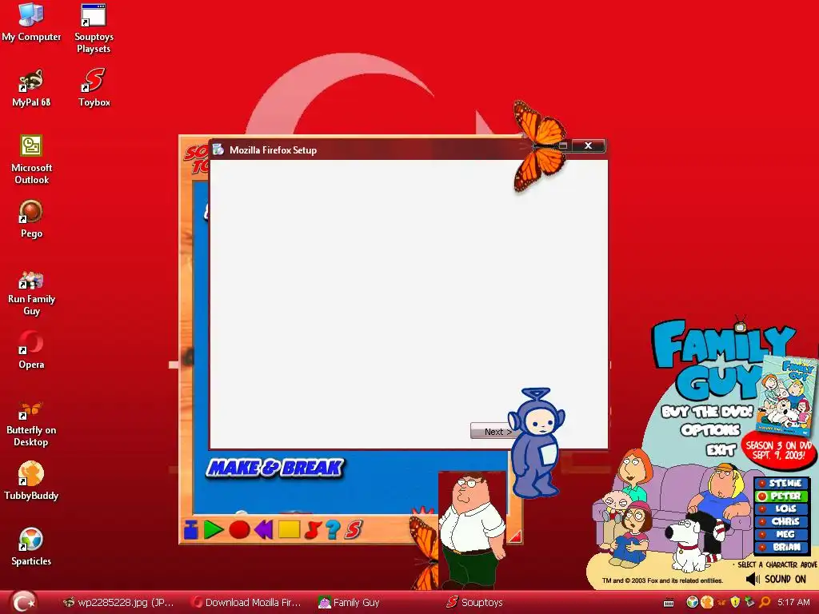Click the Firefox Setup title bar icon
The image size is (819, 614).
click(x=218, y=150)
